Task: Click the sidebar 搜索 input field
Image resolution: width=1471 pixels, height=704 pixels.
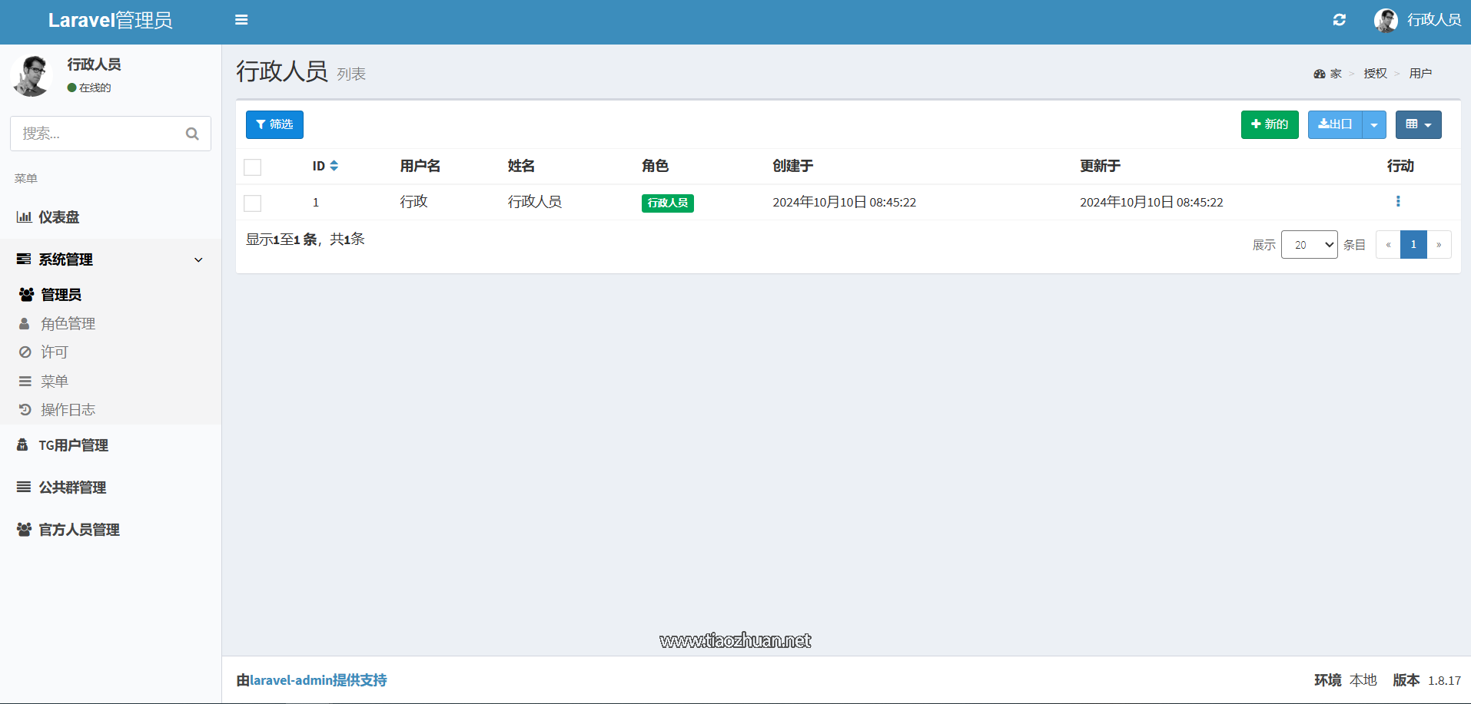Action: pyautogui.click(x=92, y=133)
